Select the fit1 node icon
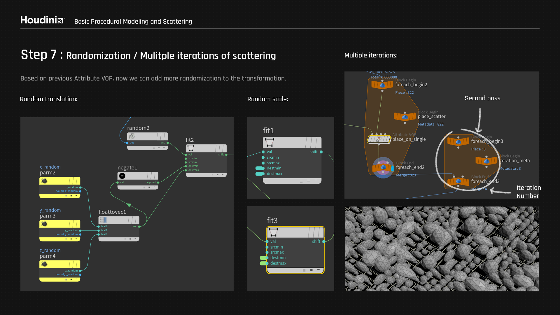Screen dimensions: 560x315 pos(269,143)
